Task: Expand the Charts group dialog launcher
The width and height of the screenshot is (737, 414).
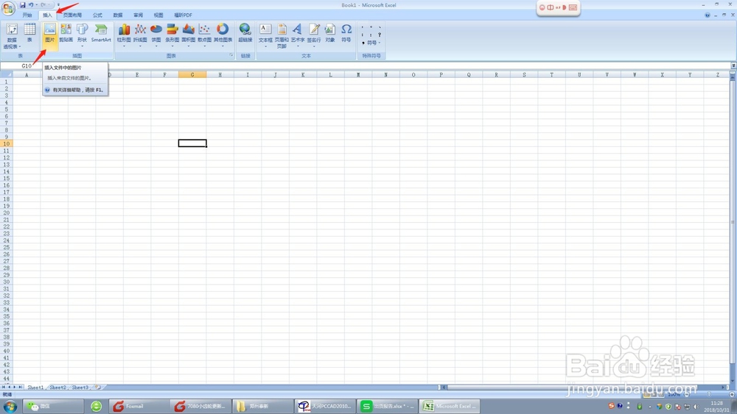Action: click(x=231, y=55)
